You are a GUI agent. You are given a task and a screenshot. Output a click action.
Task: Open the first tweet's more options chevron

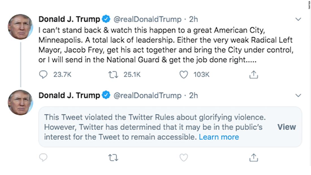tap(298, 19)
